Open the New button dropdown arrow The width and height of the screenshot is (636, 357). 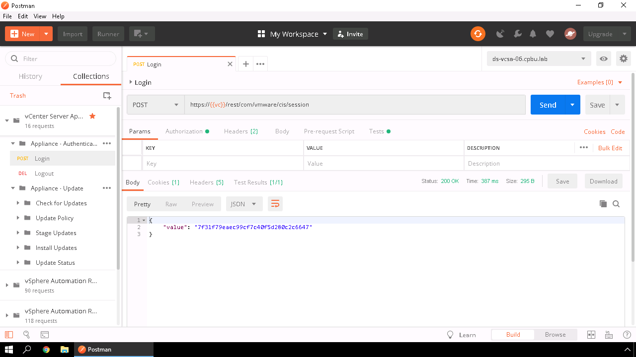(x=46, y=34)
